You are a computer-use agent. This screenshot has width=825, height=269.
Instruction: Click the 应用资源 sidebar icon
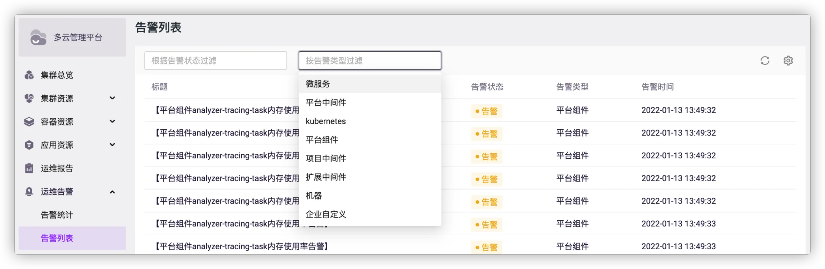29,145
